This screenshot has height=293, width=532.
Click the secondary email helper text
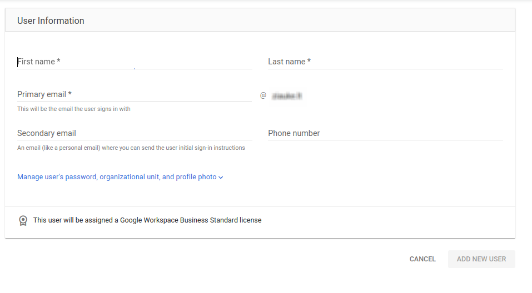[131, 148]
